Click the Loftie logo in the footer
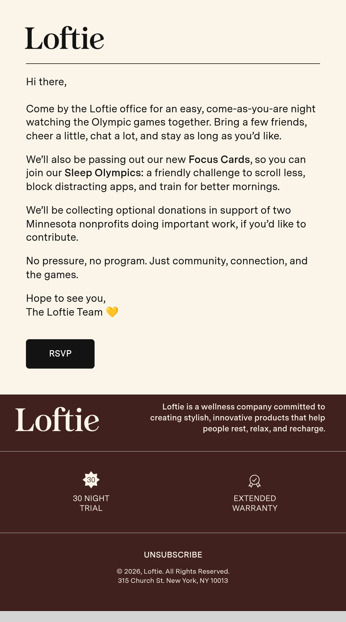Screen dimensions: 346x622 coord(57,419)
